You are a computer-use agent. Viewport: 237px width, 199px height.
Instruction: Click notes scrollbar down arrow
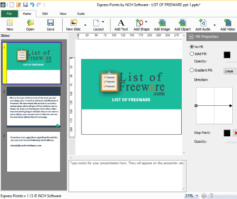183,189
